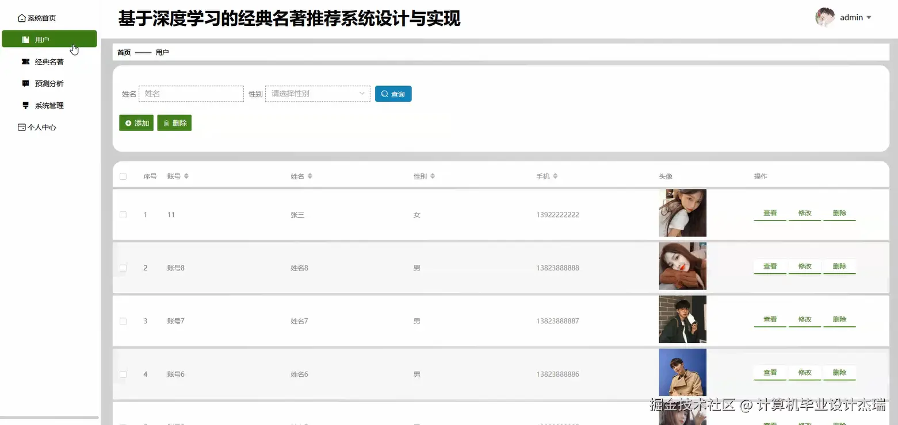Sort by 账号 column arrows
898x425 pixels.
pos(186,176)
